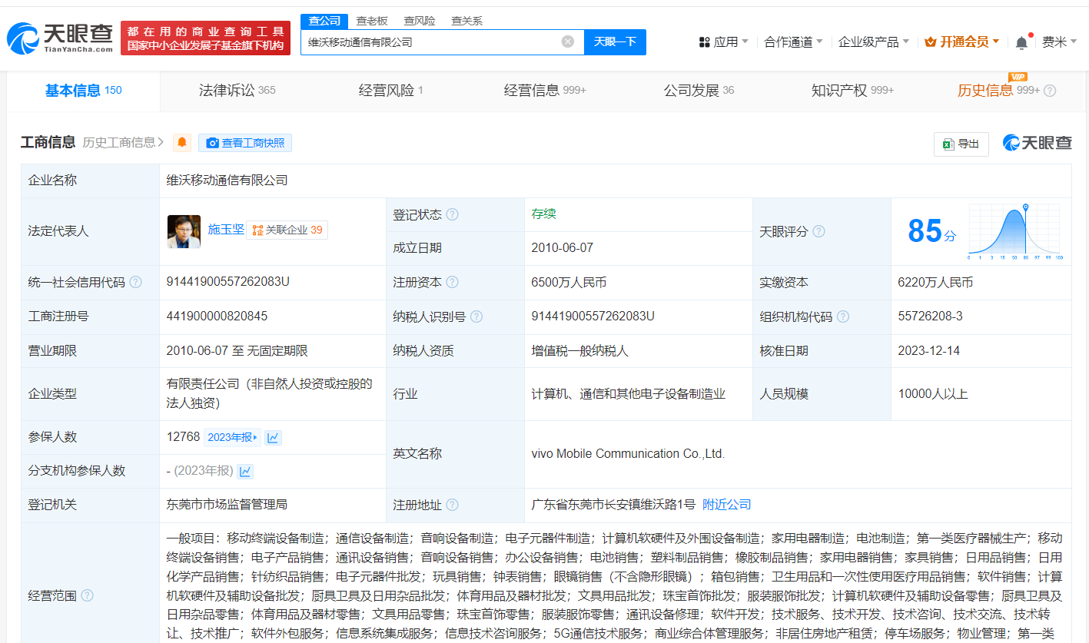Open legal representative 施玉坚 profile link
Viewport: 1089px width, 643px height.
[226, 229]
